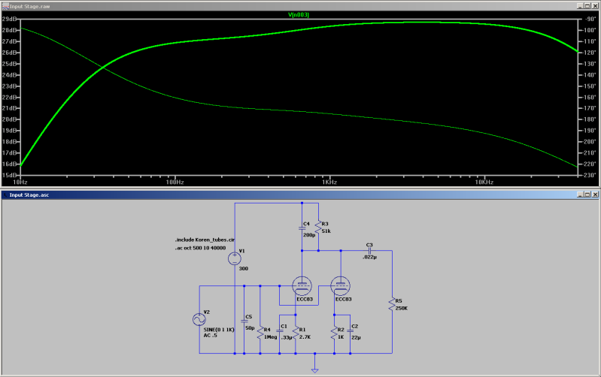601x377 pixels.
Task: Close the Input Stage.asc schematic window
Action: [595, 195]
